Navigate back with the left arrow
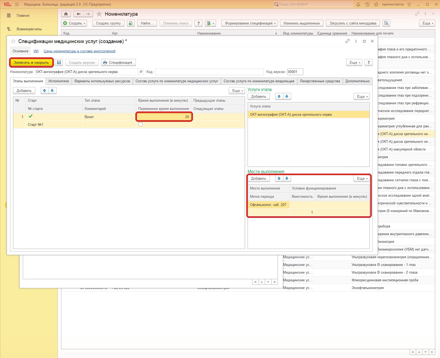The height and width of the screenshot is (358, 440). (x=79, y=14)
